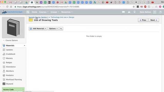This screenshot has width=164, height=92.
Task: Expand the Resources menu in navigation bar
Action: click(67, 12)
